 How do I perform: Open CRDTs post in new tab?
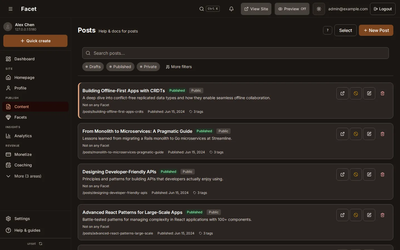[x=342, y=93]
